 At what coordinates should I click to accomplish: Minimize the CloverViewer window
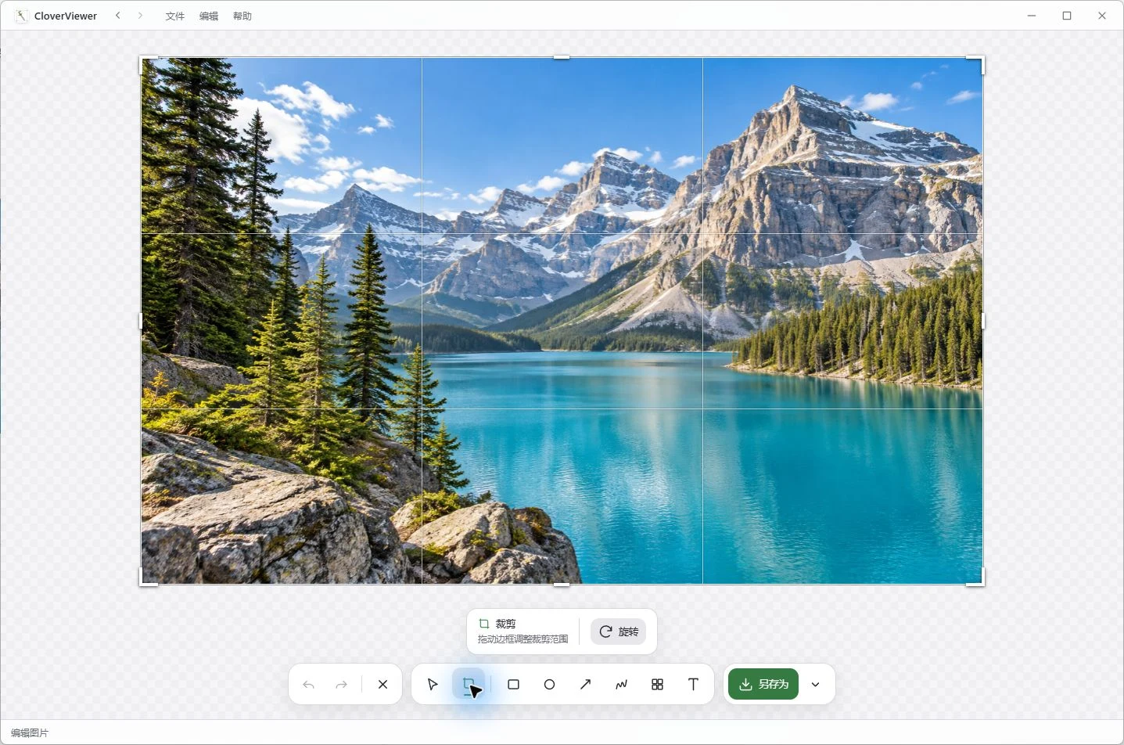point(1032,16)
